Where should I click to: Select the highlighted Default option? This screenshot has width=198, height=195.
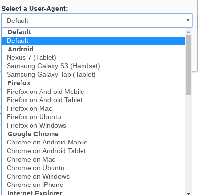(x=93, y=41)
